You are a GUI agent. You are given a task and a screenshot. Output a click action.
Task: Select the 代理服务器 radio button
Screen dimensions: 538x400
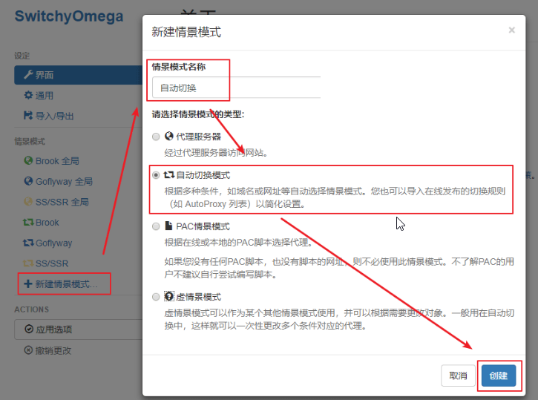pyautogui.click(x=156, y=137)
